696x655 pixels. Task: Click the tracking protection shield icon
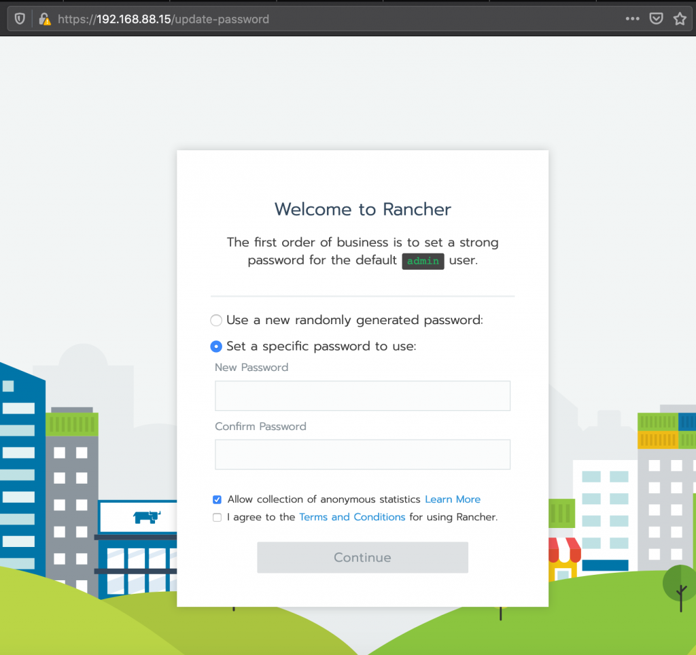(20, 19)
